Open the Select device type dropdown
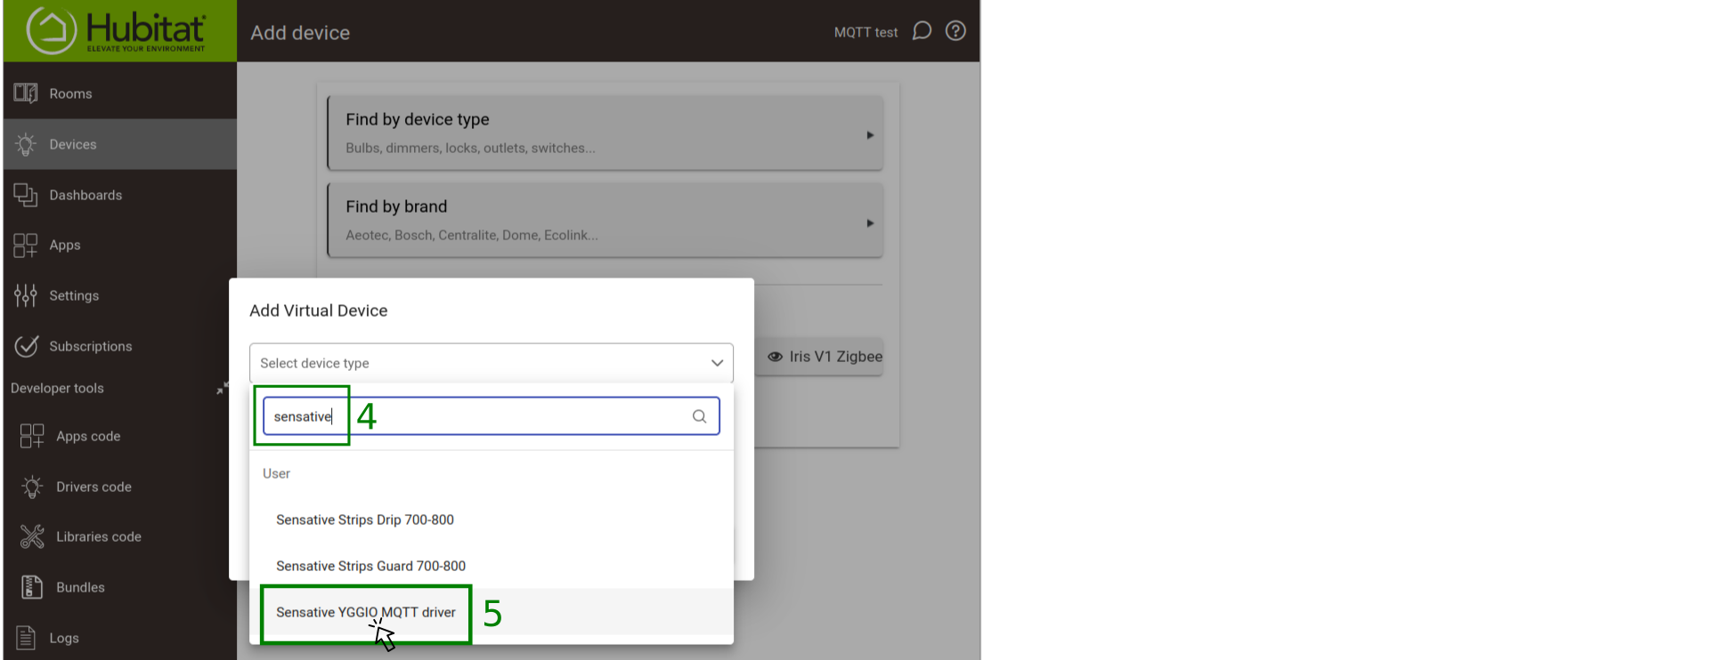This screenshot has height=660, width=1723. pos(492,363)
